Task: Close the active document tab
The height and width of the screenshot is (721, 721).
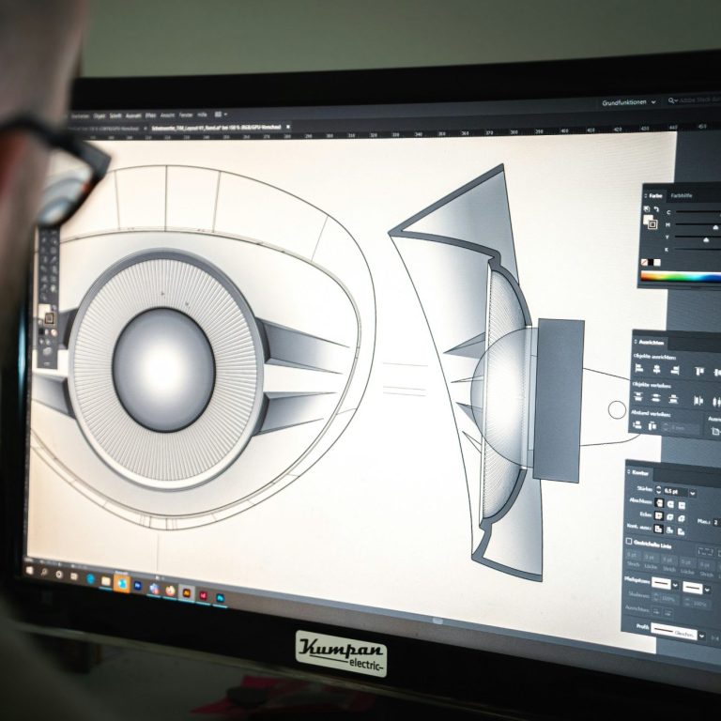Action: [x=288, y=126]
